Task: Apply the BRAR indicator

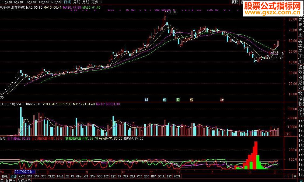Action: pos(60,176)
